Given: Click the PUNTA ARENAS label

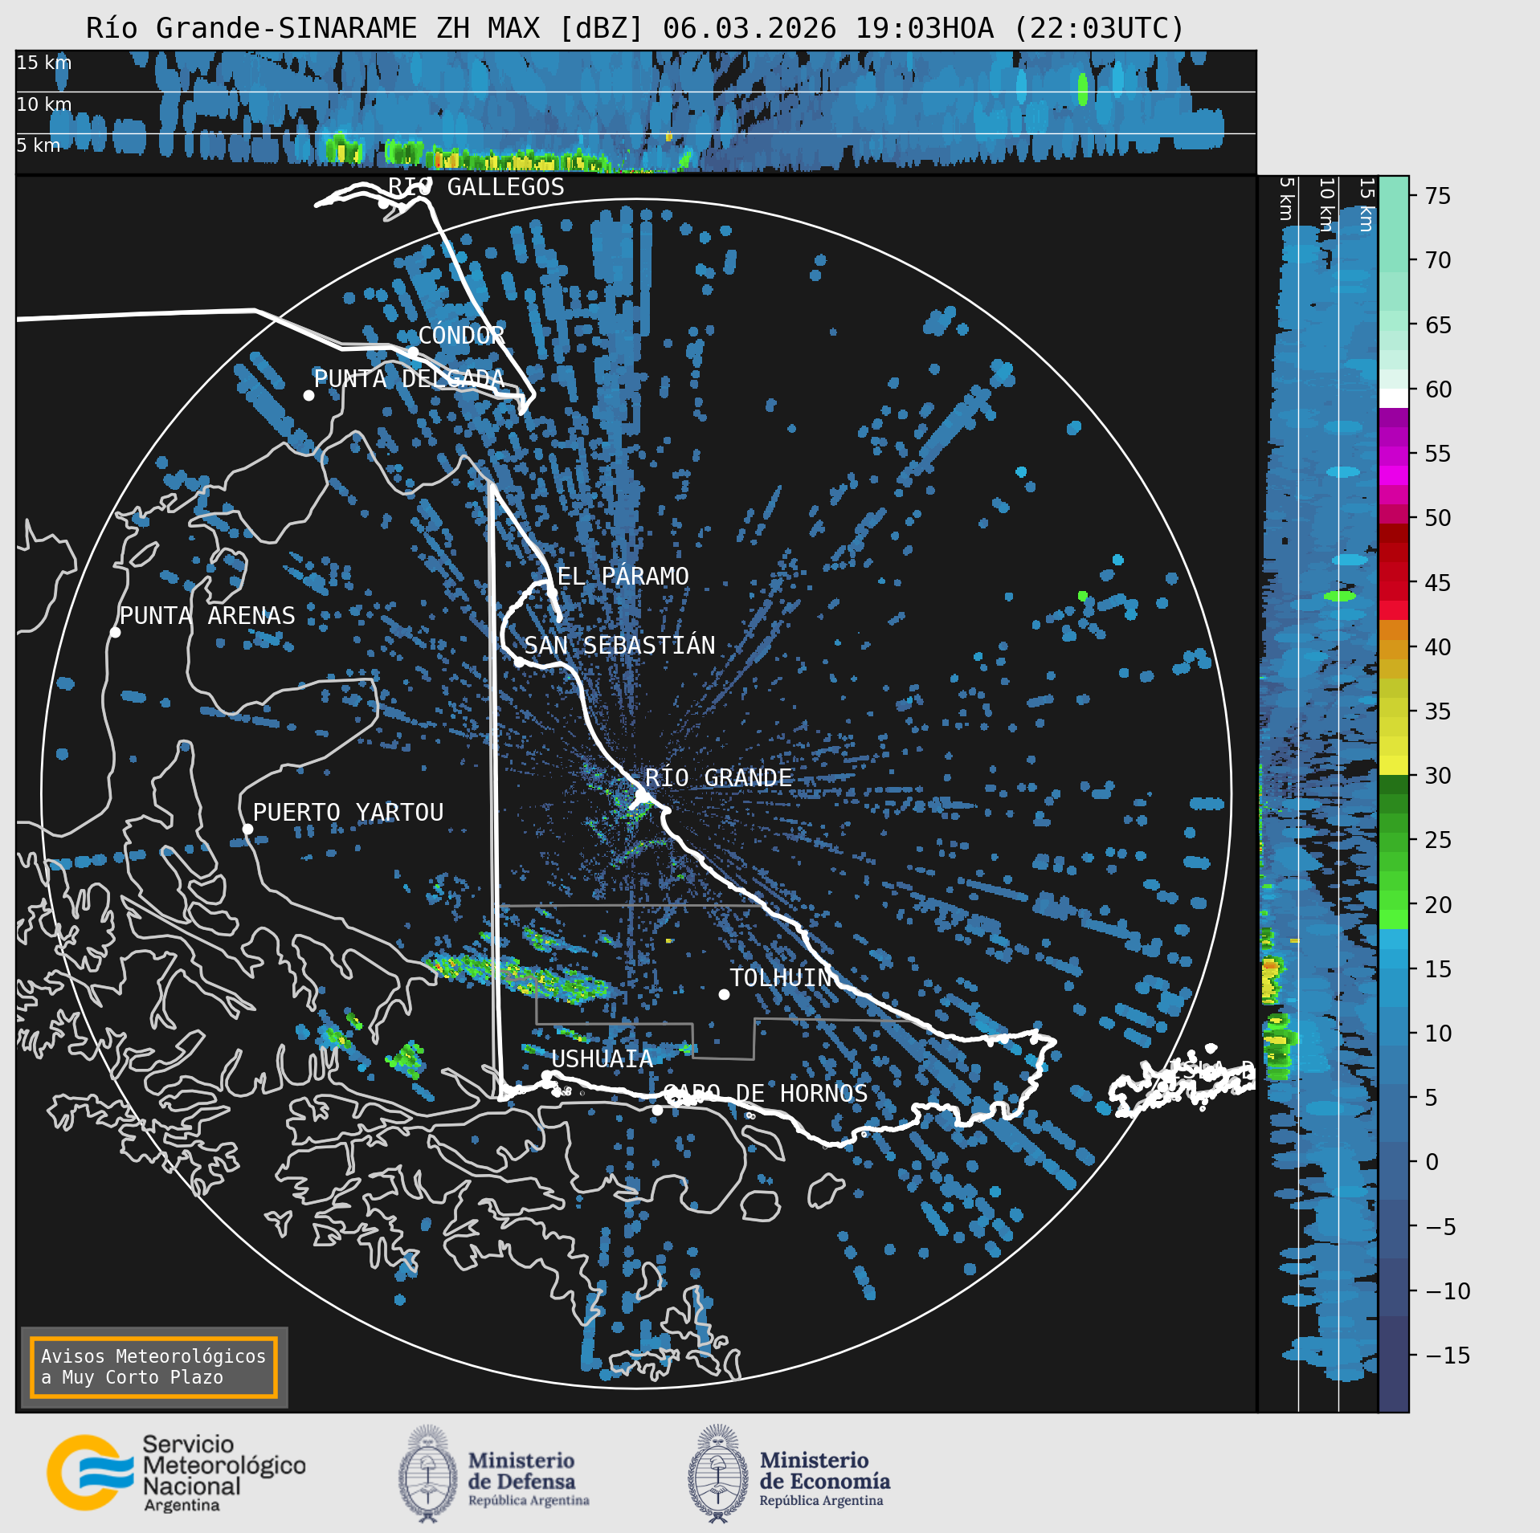Looking at the screenshot, I should click(207, 616).
